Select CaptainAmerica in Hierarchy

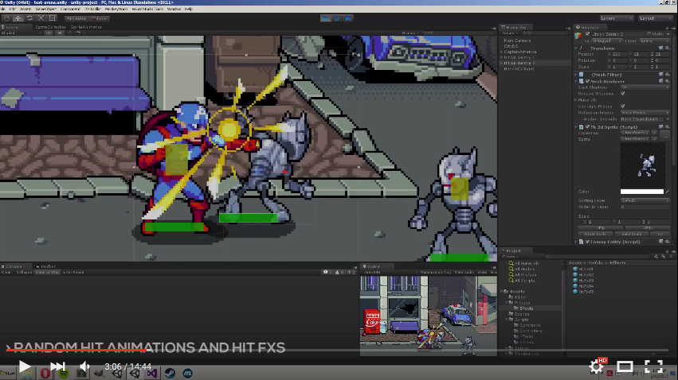[x=520, y=52]
